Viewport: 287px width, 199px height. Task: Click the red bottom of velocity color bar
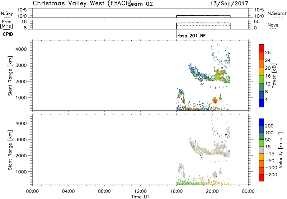pyautogui.click(x=262, y=178)
